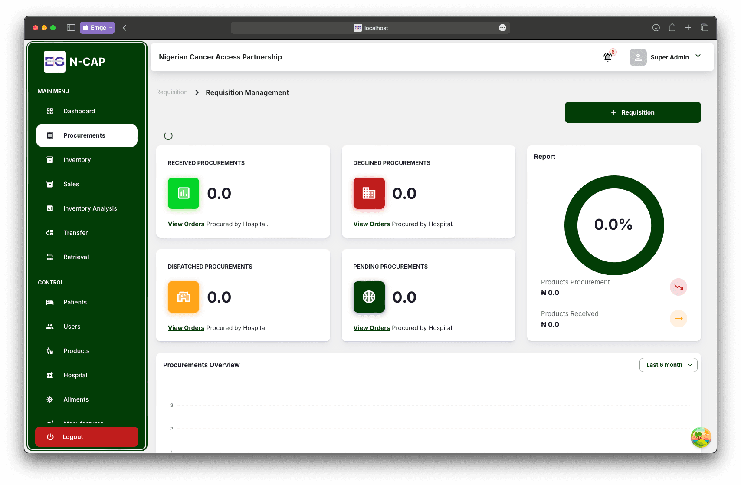Click the browser share icon
Image resolution: width=741 pixels, height=485 pixels.
point(672,28)
